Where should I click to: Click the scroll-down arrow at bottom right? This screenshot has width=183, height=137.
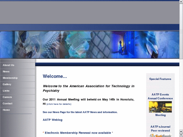pos(181,135)
